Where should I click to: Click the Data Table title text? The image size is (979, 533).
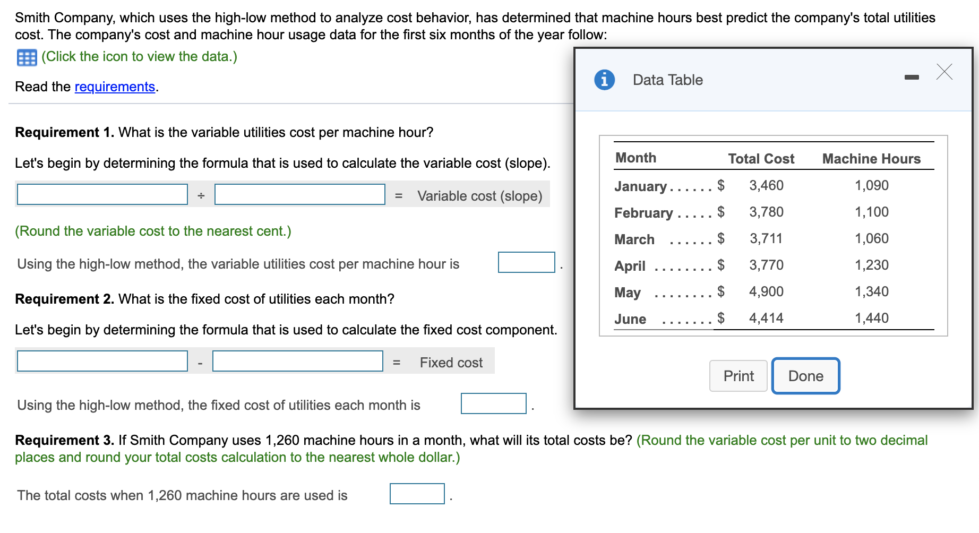coord(667,80)
